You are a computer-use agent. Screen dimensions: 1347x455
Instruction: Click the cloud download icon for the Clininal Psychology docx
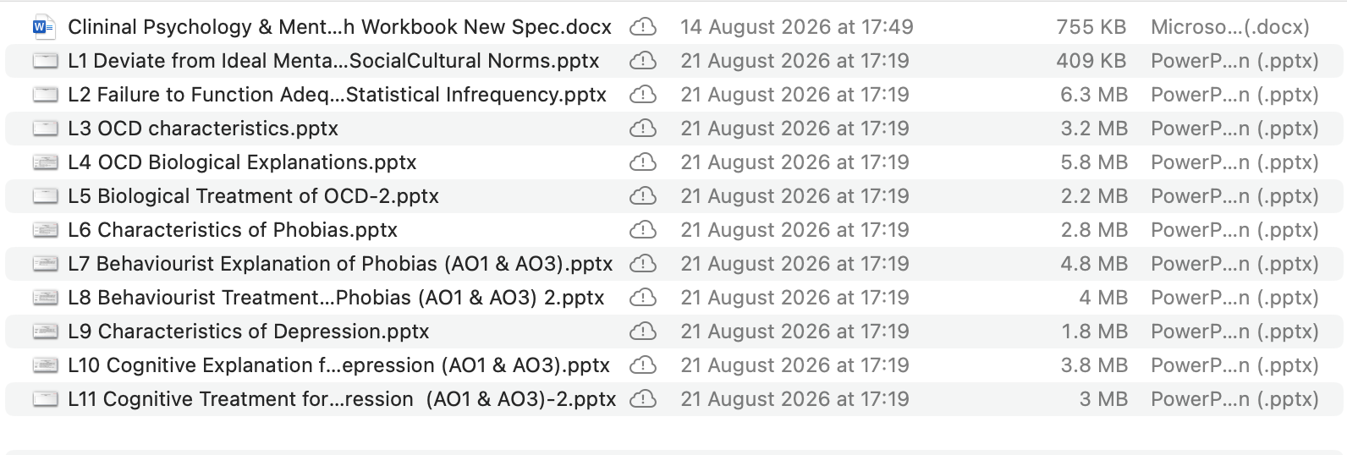tap(643, 27)
